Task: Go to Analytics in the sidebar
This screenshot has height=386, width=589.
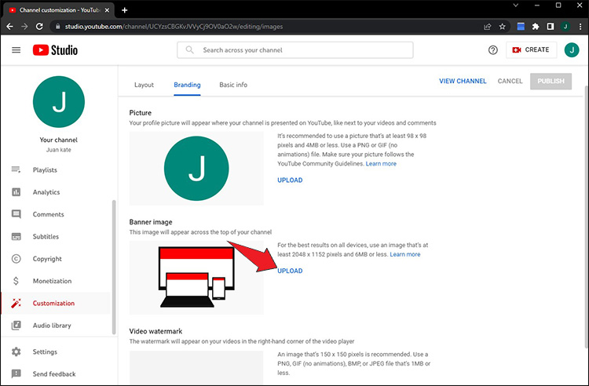Action: (46, 192)
